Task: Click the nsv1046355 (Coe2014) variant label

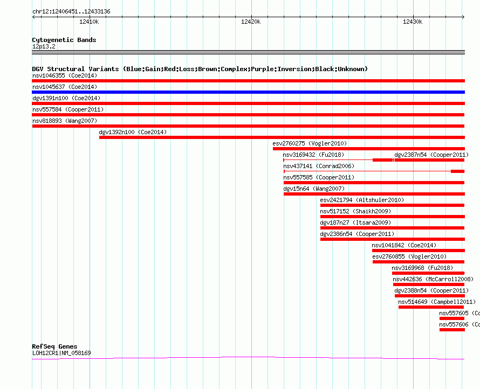Action: pyautogui.click(x=65, y=75)
